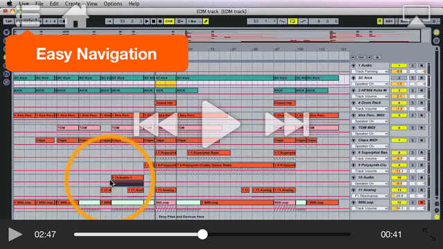Click the KEY map mode button
This screenshot has width=443, height=249.
[389, 21]
